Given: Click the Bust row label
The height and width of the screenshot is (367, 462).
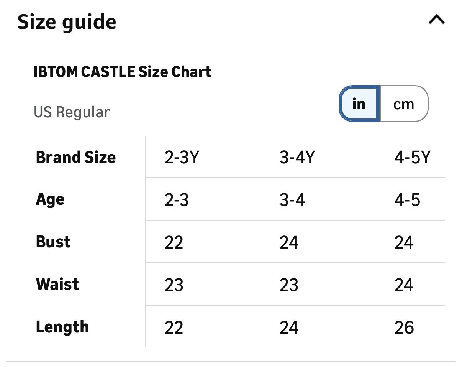Looking at the screenshot, I should pyautogui.click(x=53, y=242).
